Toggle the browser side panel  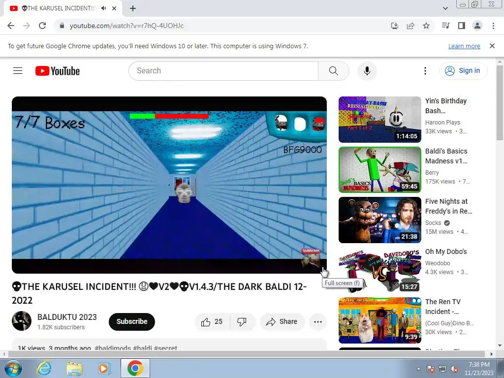pyautogui.click(x=462, y=26)
